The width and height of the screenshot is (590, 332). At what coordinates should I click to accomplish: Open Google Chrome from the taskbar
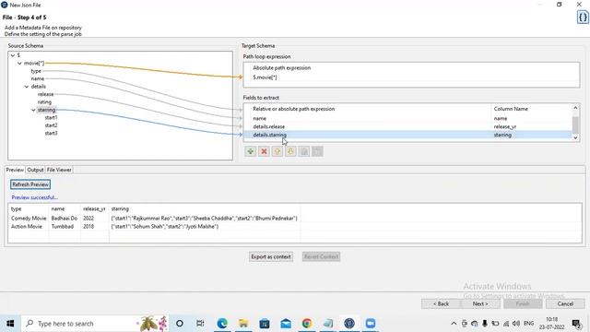pyautogui.click(x=307, y=324)
